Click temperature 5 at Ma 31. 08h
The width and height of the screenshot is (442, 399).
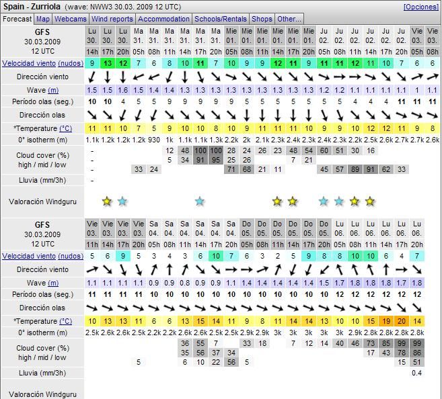pos(154,128)
